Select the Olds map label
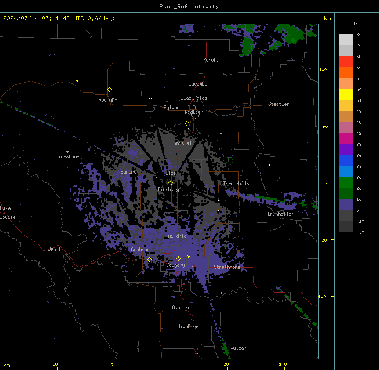 point(171,173)
